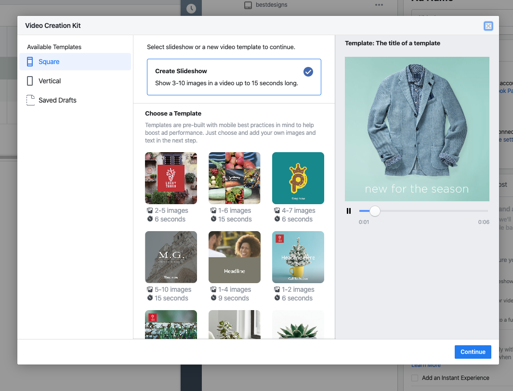Click the images icon beside 1-4 images

click(213, 290)
